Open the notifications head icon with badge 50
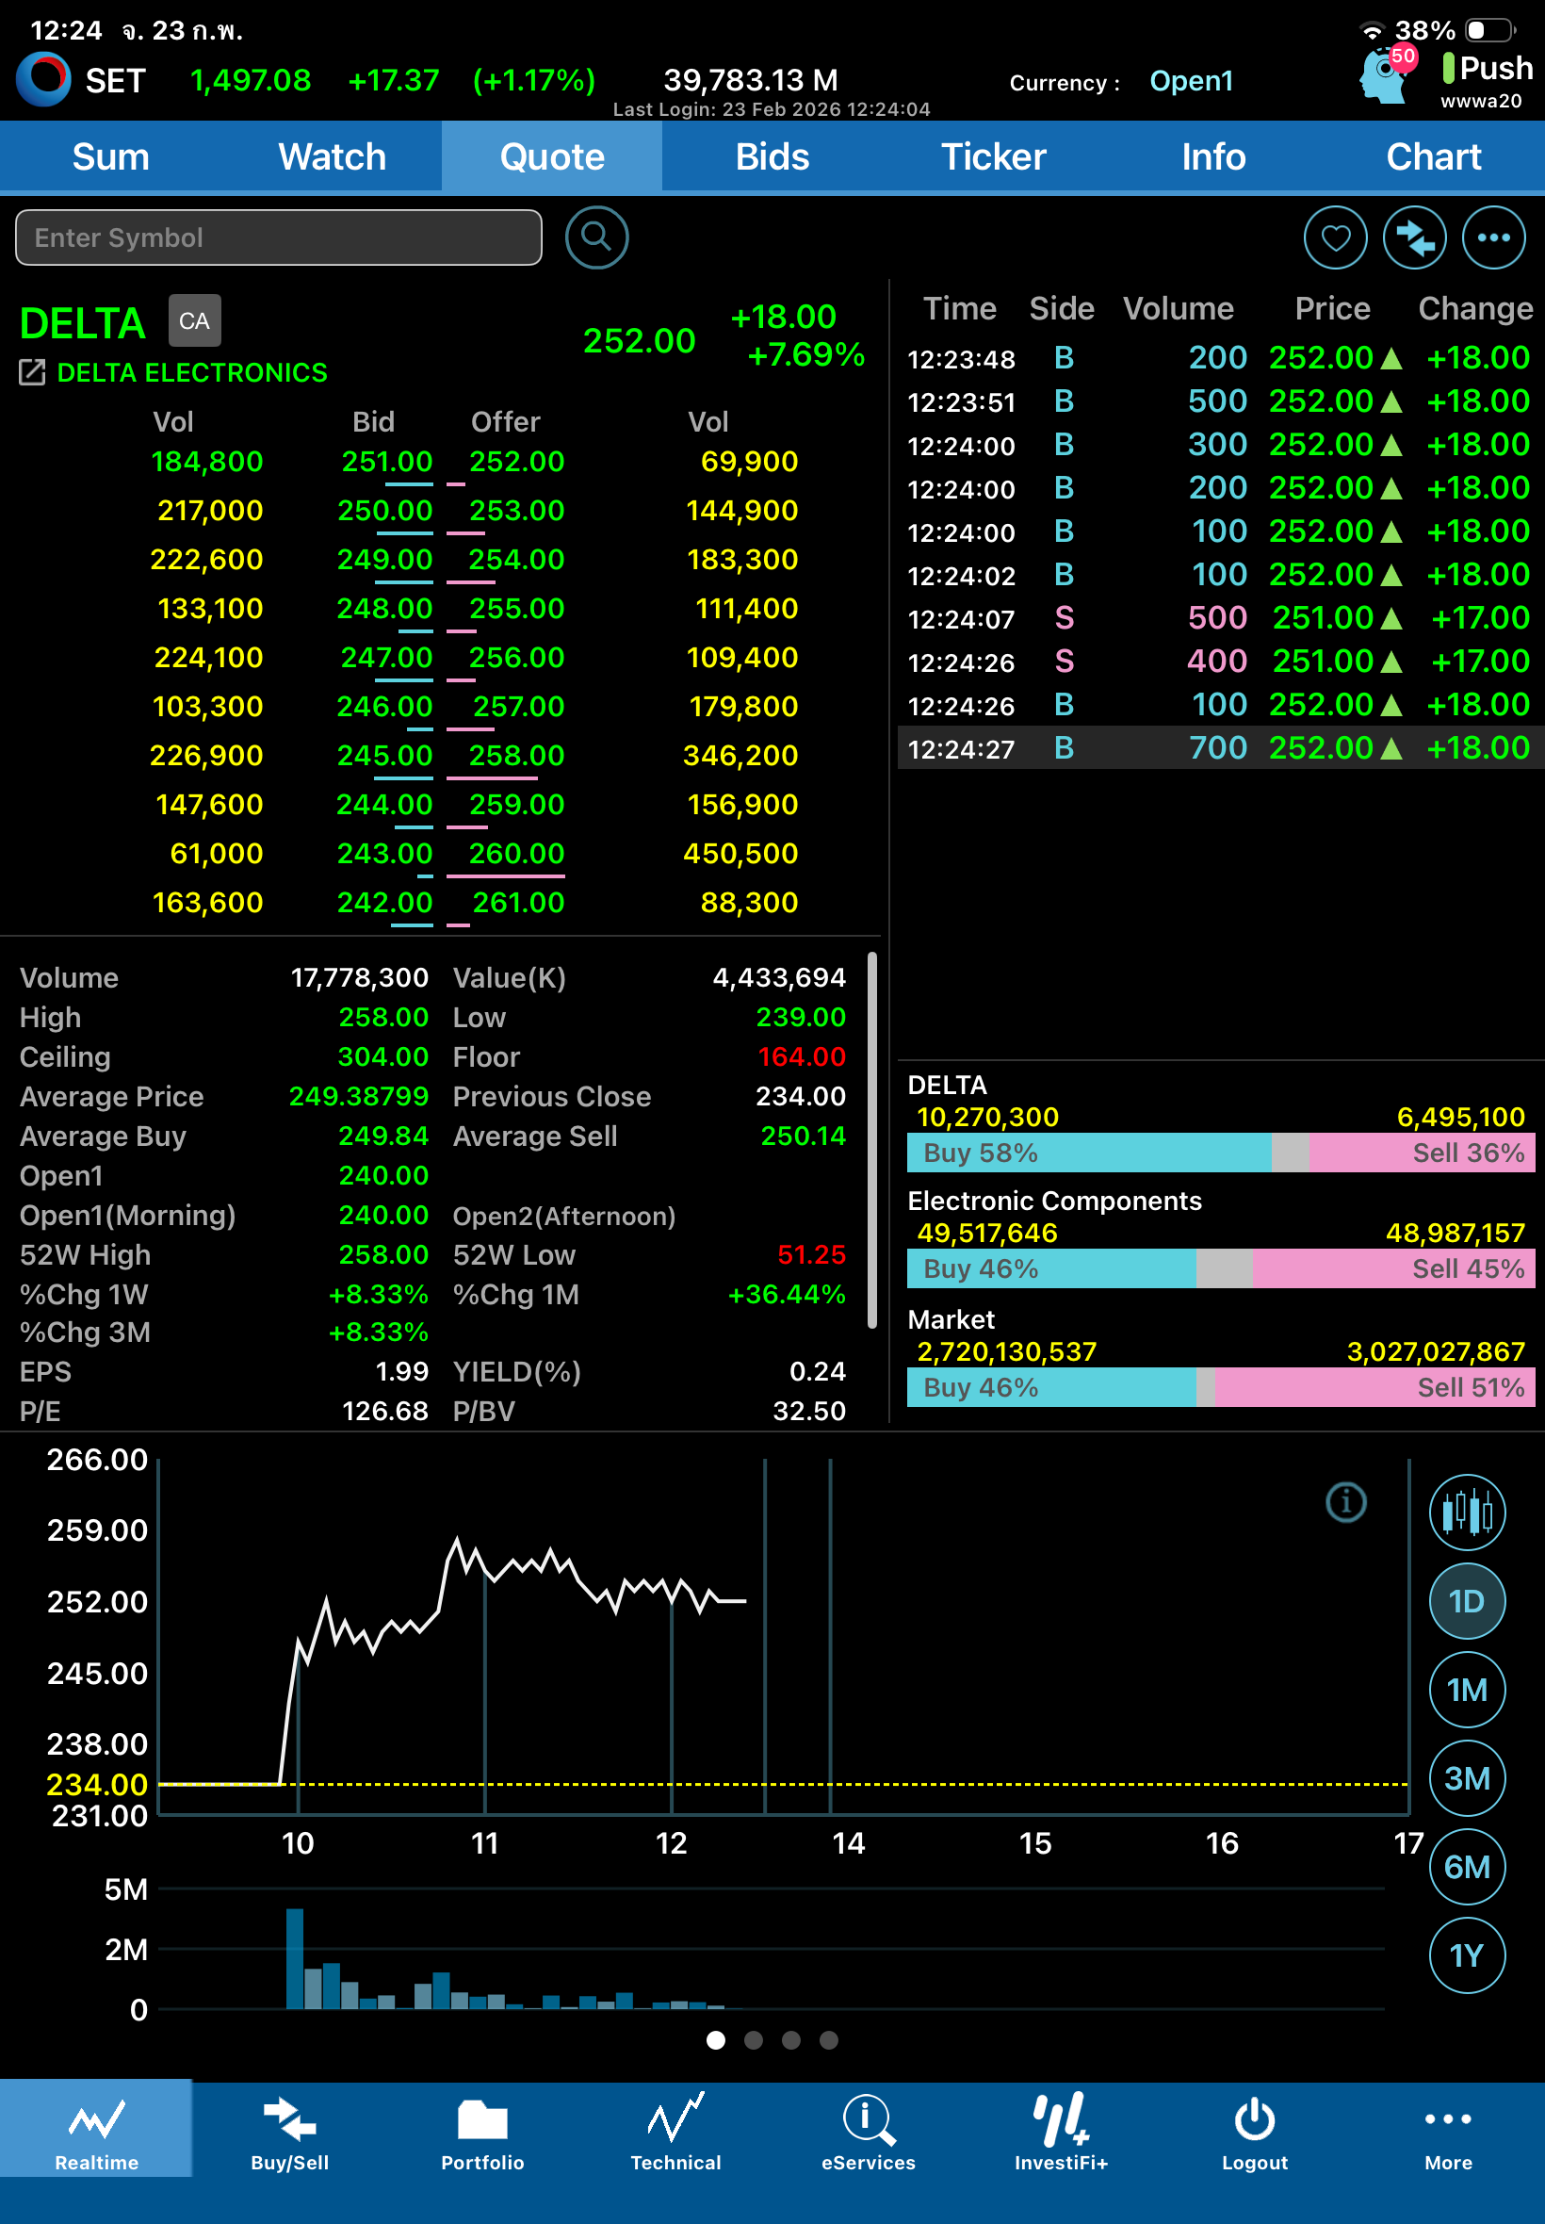 click(1386, 75)
